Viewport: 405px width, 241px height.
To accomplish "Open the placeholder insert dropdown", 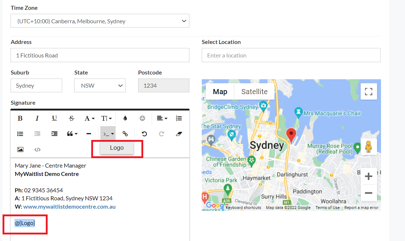I will [x=108, y=134].
